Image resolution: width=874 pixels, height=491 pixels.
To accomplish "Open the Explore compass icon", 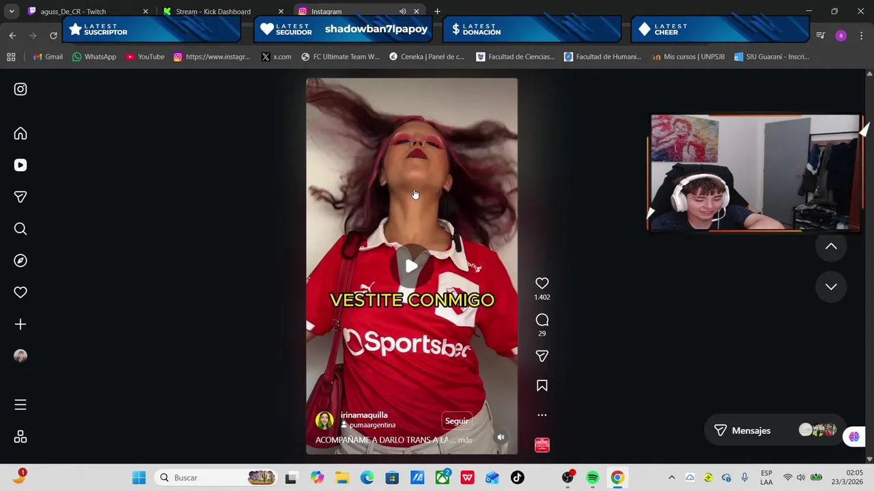I will [20, 261].
